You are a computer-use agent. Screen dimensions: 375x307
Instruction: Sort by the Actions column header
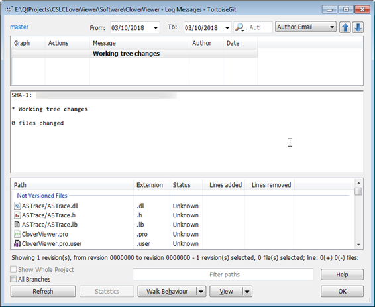[67, 43]
